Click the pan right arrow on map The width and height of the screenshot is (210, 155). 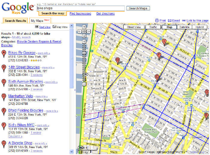[88, 31]
